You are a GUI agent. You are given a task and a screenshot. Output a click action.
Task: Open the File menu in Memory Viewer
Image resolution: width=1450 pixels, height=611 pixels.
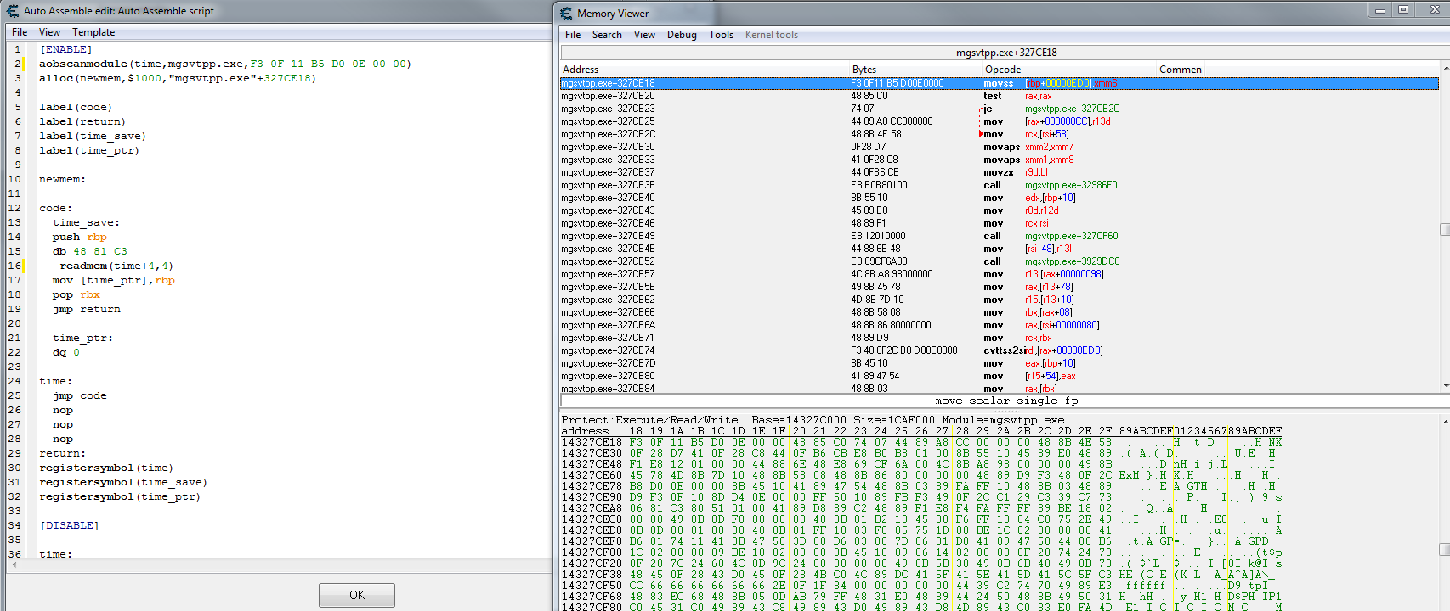pyautogui.click(x=573, y=35)
